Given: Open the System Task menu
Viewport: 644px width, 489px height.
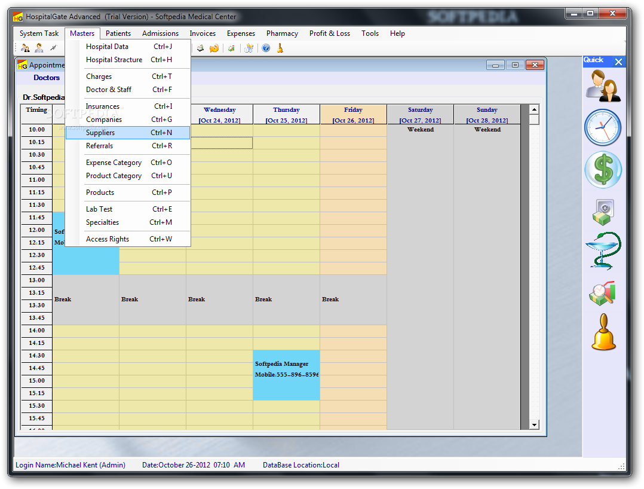Looking at the screenshot, I should pos(39,33).
